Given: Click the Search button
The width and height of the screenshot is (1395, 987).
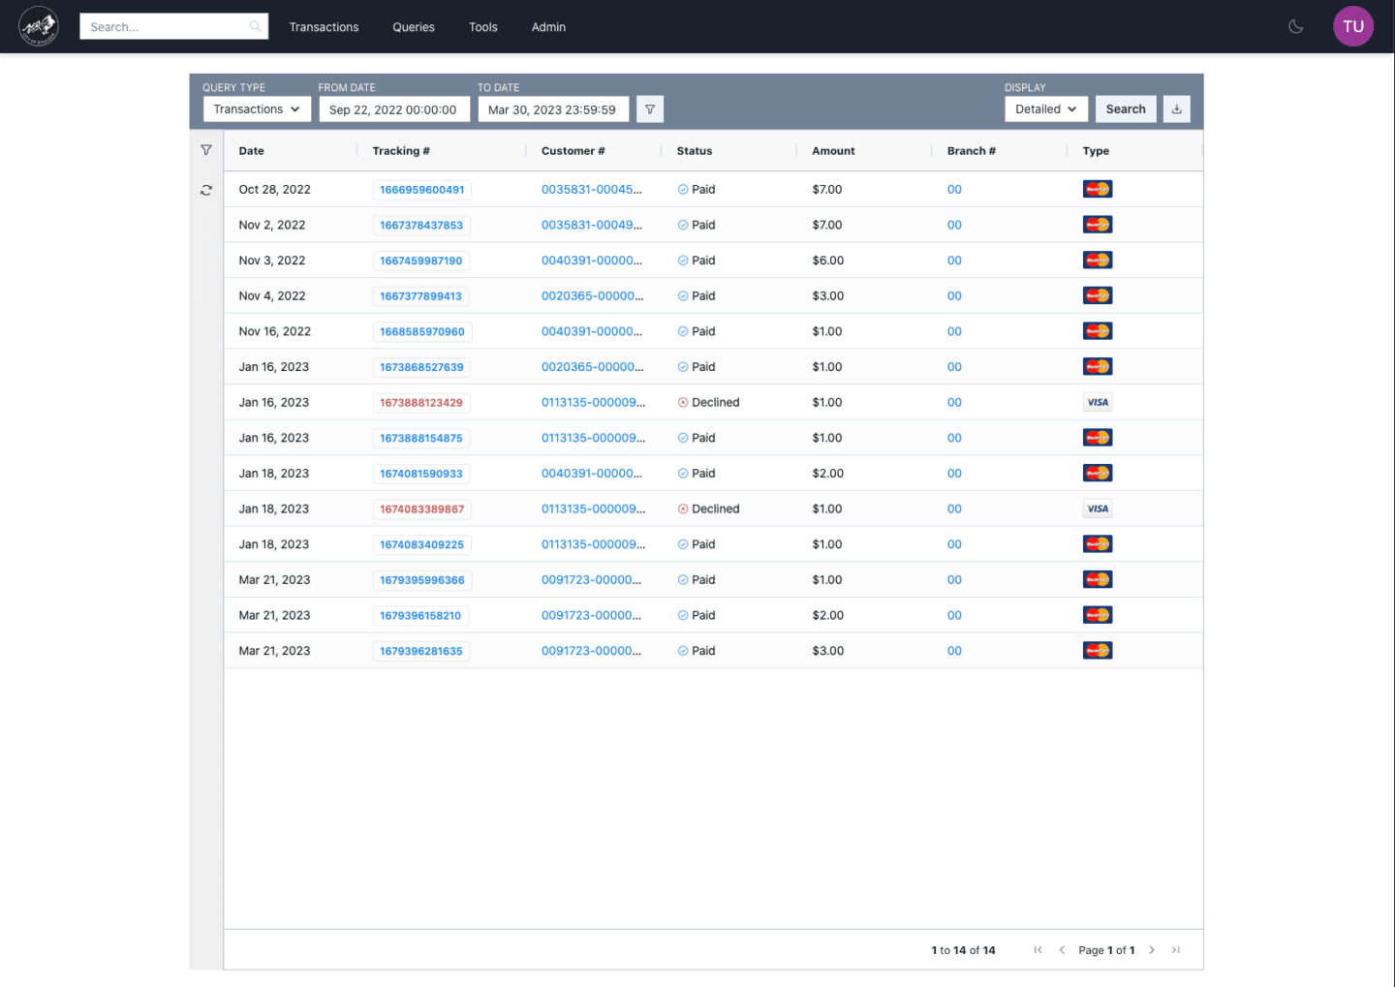Looking at the screenshot, I should coord(1126,108).
